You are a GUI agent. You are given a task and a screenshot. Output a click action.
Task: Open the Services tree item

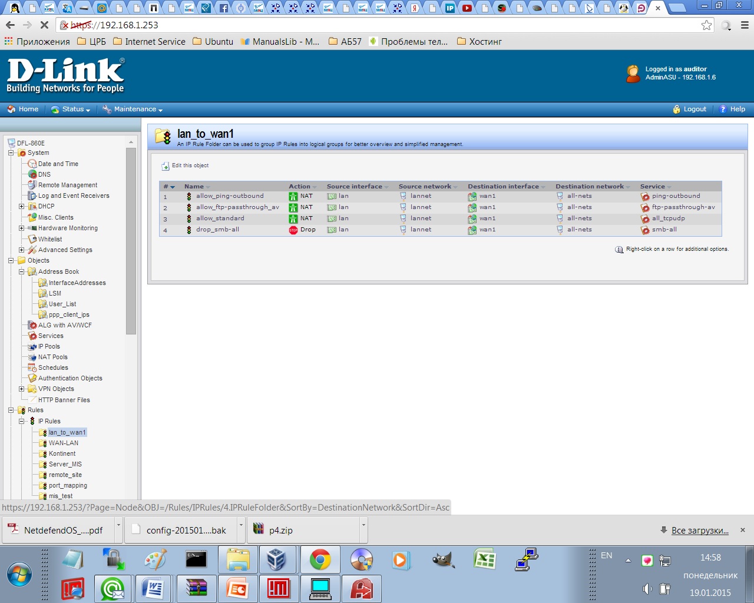coord(51,336)
